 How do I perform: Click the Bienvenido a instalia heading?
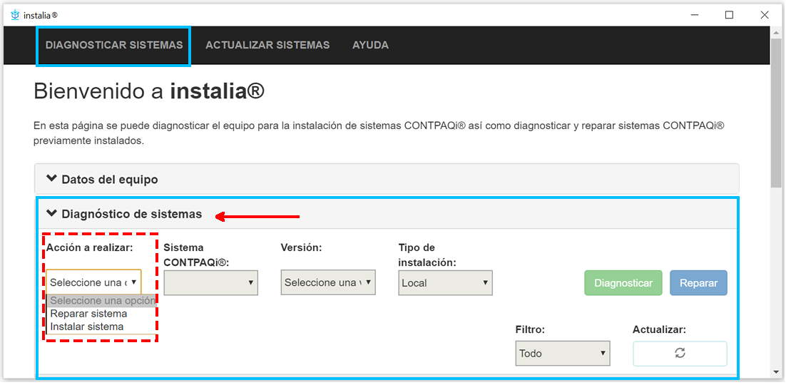(x=149, y=93)
